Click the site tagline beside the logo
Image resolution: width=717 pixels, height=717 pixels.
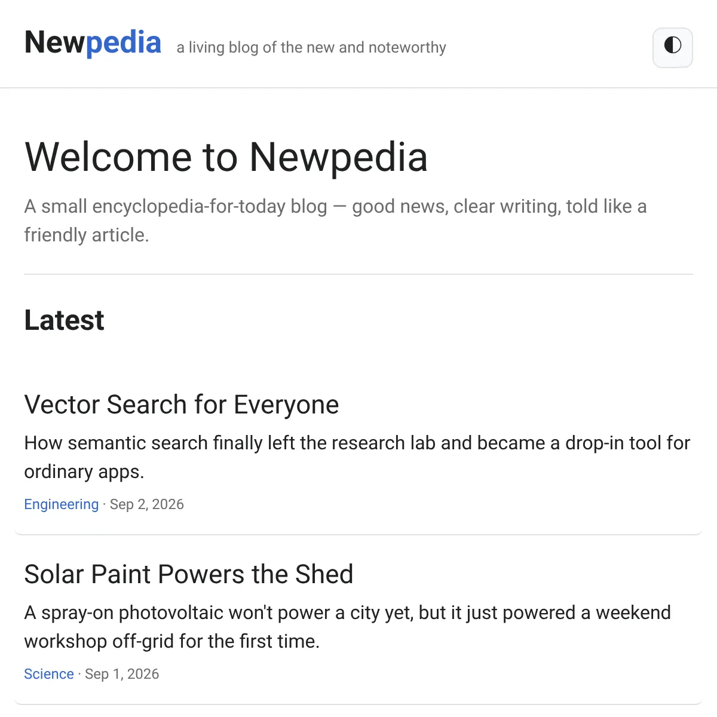311,47
